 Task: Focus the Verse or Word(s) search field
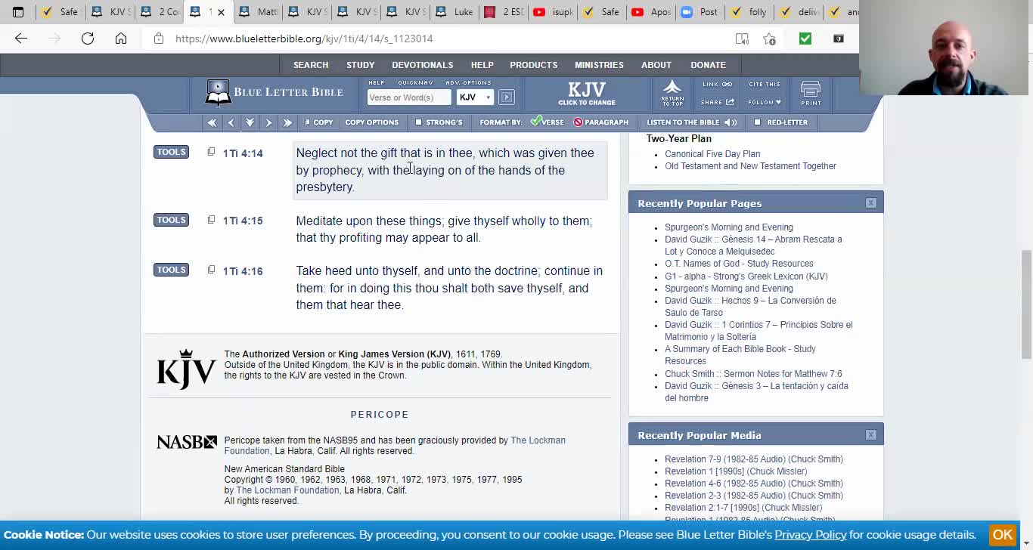pyautogui.click(x=409, y=97)
